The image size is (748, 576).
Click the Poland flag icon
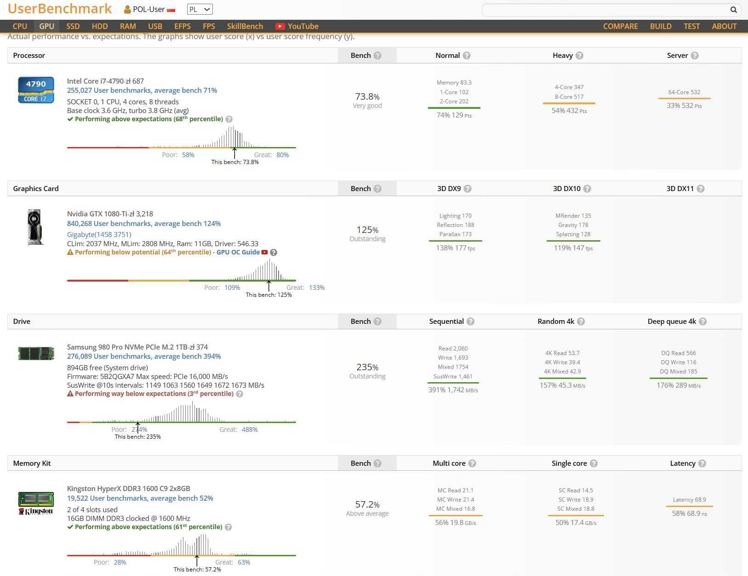pyautogui.click(x=171, y=10)
